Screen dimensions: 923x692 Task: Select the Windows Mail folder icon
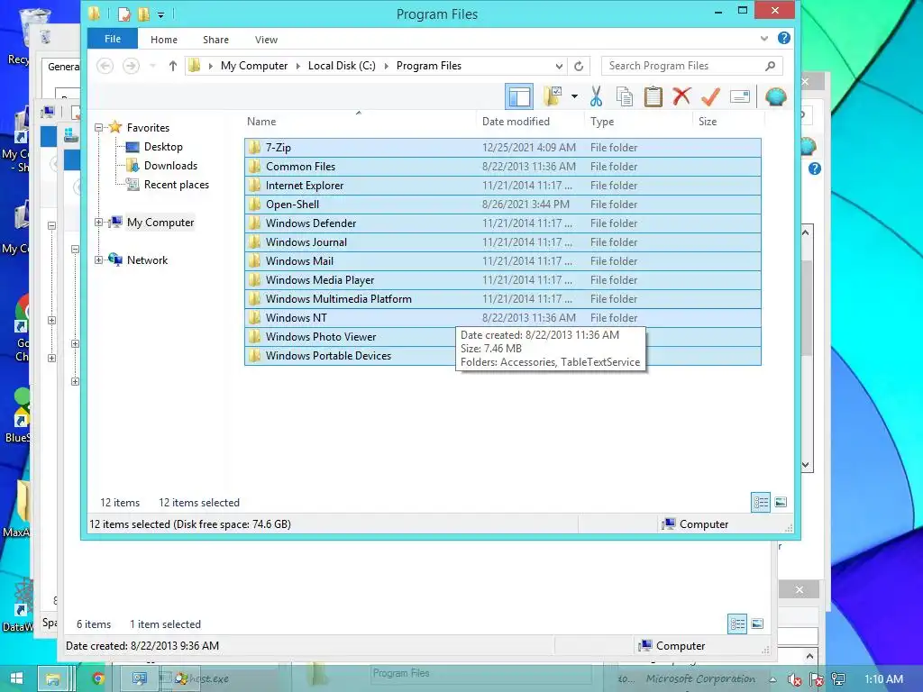point(254,260)
